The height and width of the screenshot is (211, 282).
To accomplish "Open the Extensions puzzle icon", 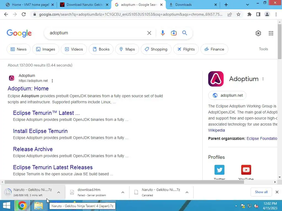I will (250, 14).
